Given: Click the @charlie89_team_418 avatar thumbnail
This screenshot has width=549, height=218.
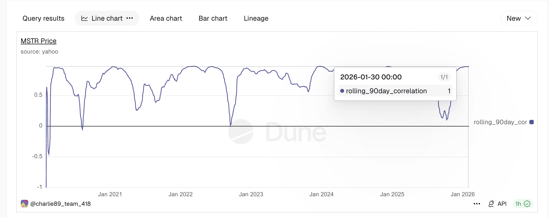Looking at the screenshot, I should pyautogui.click(x=25, y=203).
